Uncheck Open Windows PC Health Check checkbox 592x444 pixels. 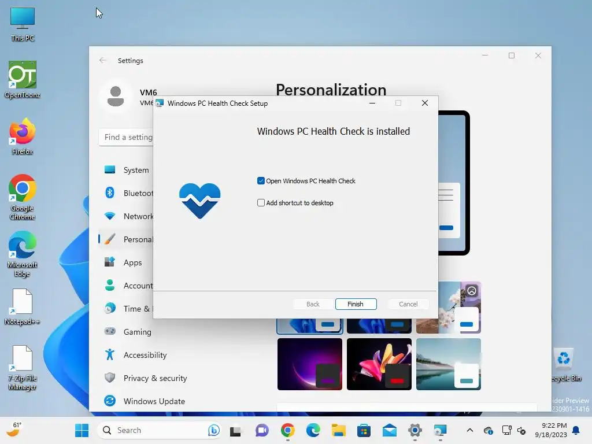(x=261, y=181)
